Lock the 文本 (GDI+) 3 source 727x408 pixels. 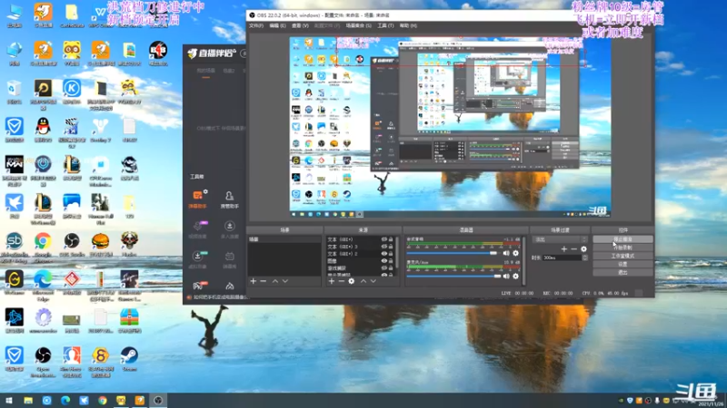point(391,247)
